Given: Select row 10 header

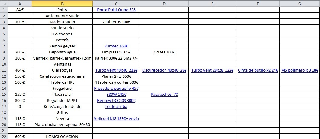Looking at the screenshot, I should (4, 64).
